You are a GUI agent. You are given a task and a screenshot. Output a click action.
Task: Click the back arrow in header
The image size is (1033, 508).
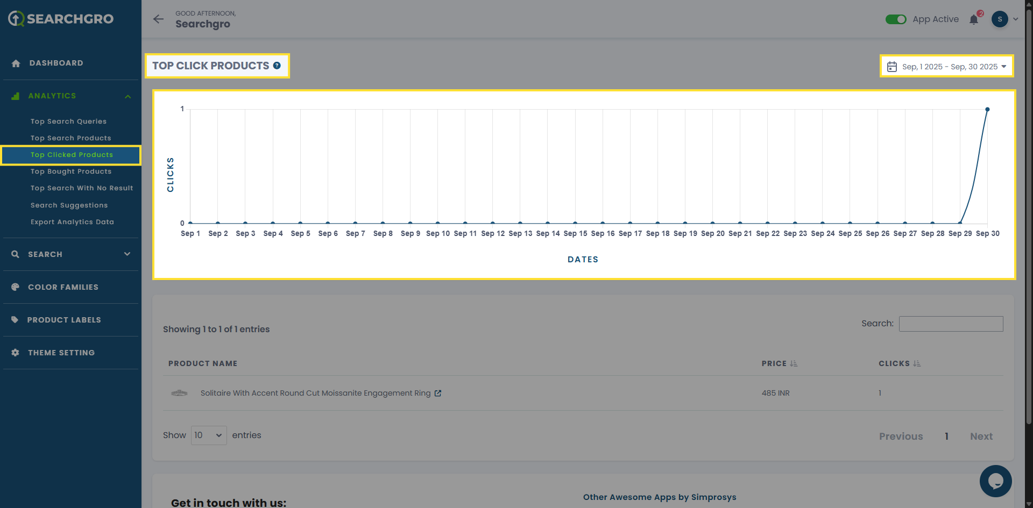[x=158, y=19]
